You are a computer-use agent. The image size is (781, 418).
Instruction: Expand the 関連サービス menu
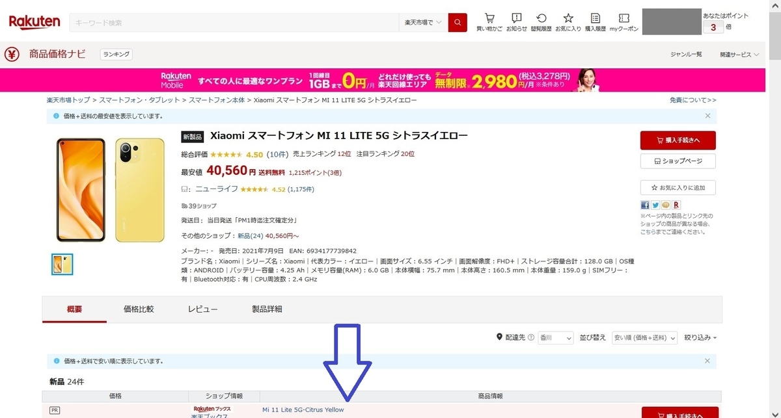739,55
